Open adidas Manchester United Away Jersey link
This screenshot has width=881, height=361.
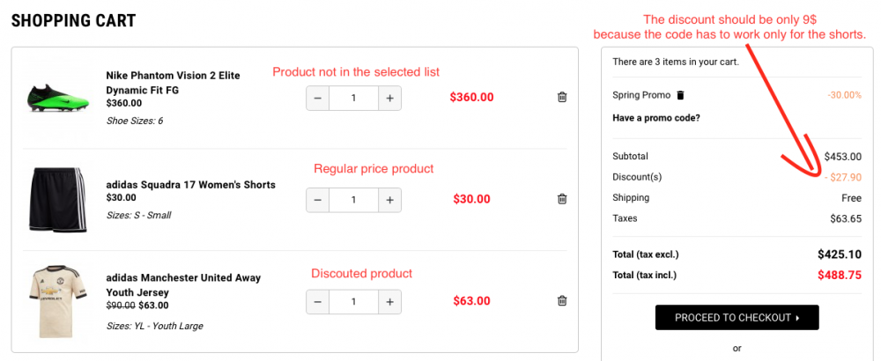click(183, 284)
